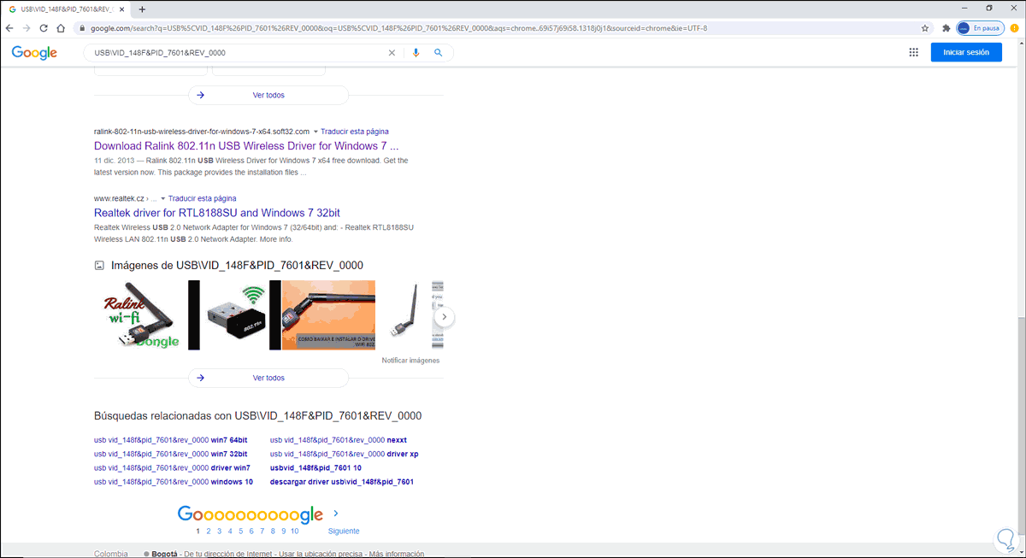Screen dimensions: 1026x558
Task: Expand dropdown arrow next to soft32.com URL
Action: click(x=315, y=132)
